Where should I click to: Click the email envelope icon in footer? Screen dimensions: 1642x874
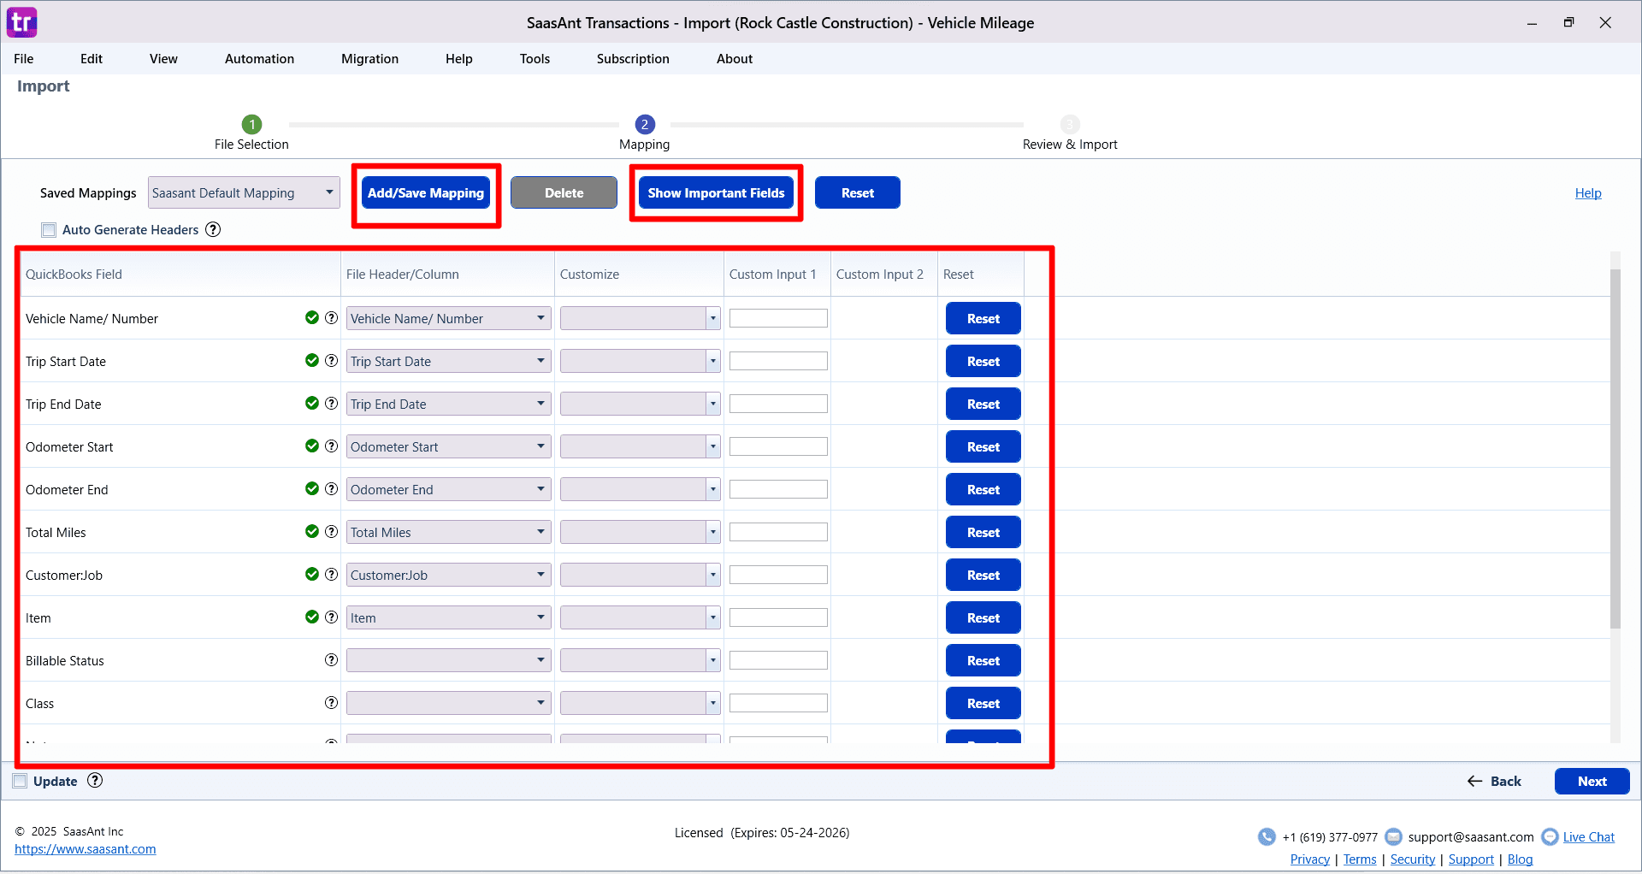tap(1393, 837)
